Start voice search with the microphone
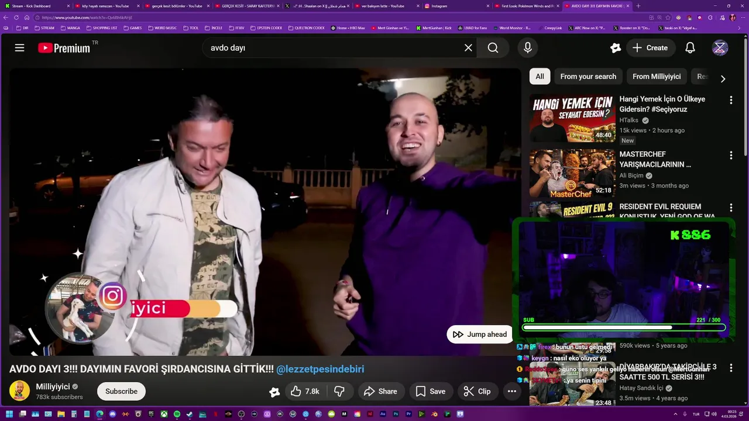The height and width of the screenshot is (421, 749). pos(528,48)
